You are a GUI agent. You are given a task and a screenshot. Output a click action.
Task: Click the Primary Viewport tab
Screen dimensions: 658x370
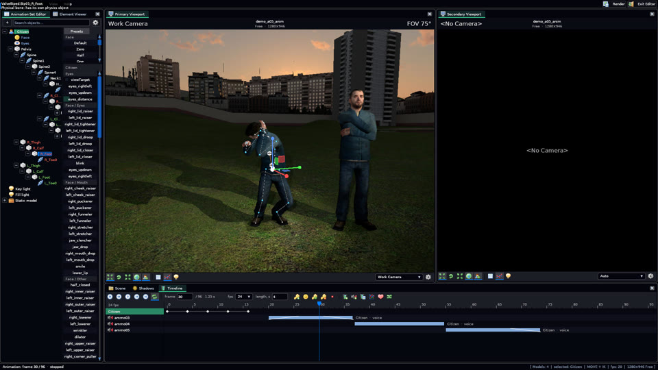point(127,14)
